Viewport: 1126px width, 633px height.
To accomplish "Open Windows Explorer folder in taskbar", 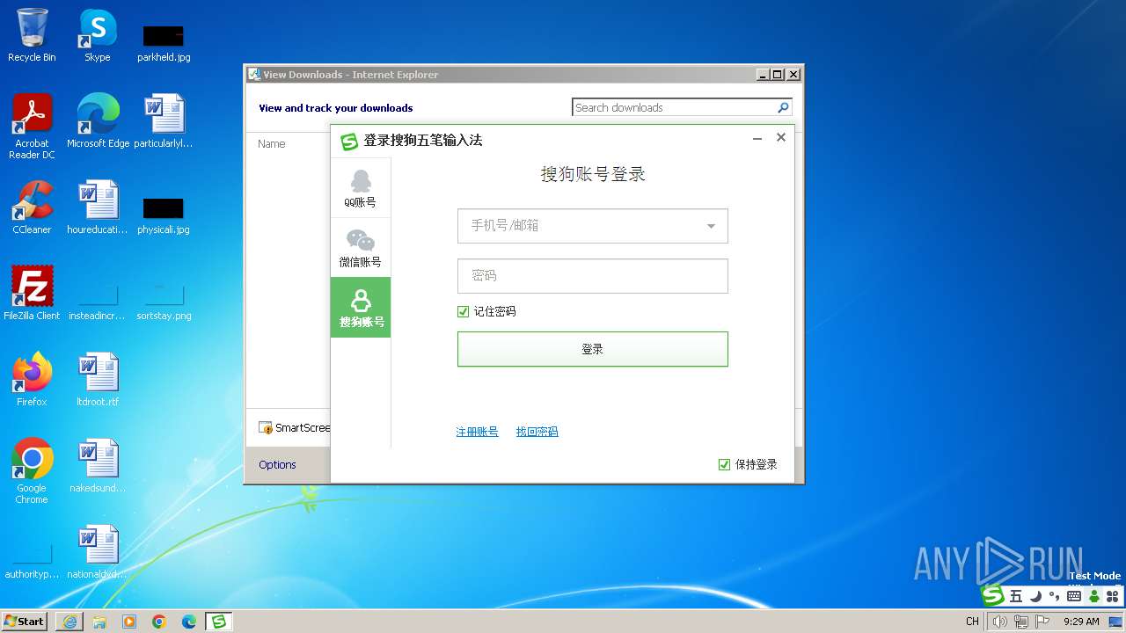I will coord(99,622).
